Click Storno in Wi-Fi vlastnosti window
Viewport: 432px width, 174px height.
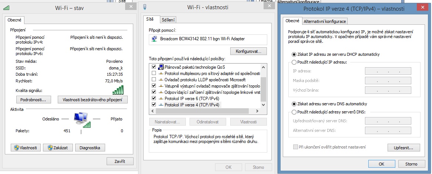(258, 167)
